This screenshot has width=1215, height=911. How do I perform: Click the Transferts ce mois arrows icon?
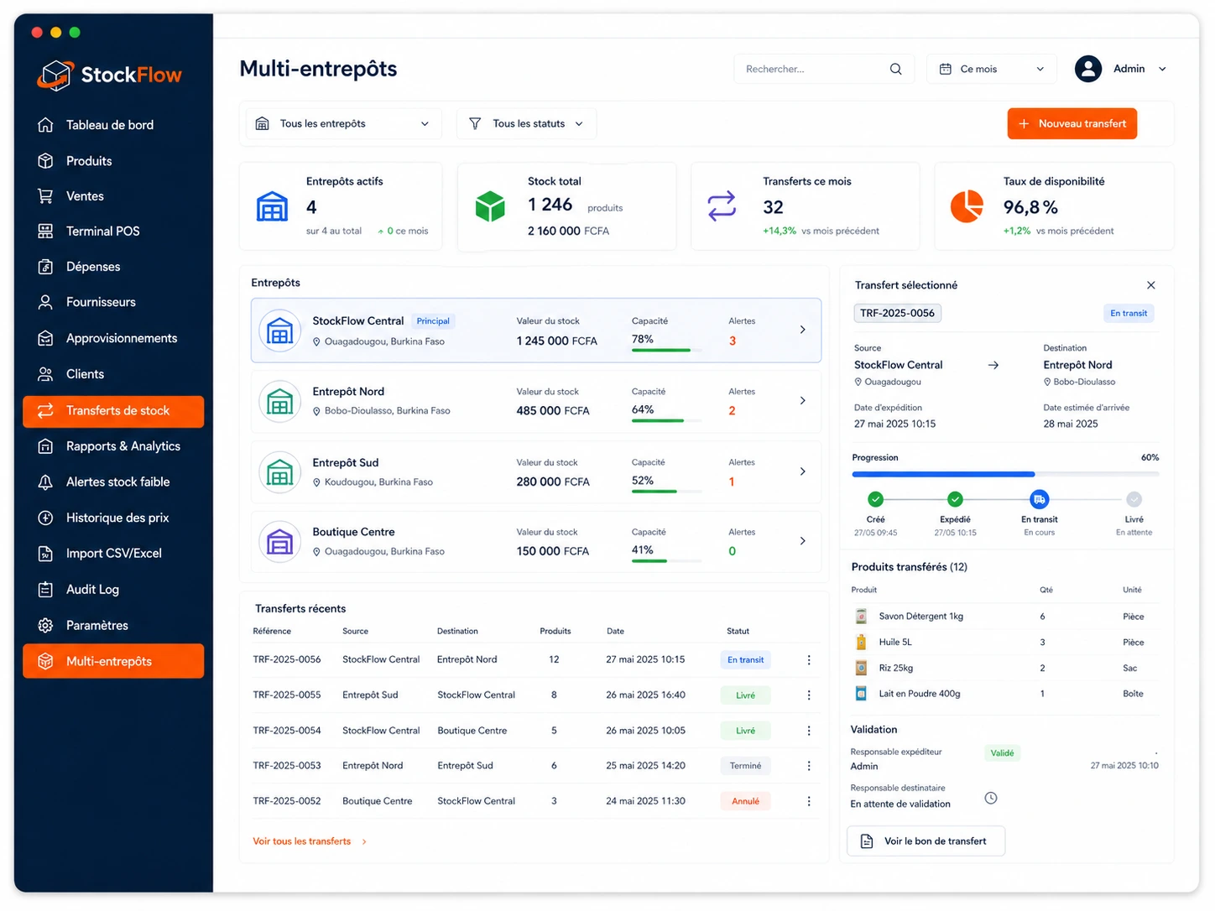[722, 206]
